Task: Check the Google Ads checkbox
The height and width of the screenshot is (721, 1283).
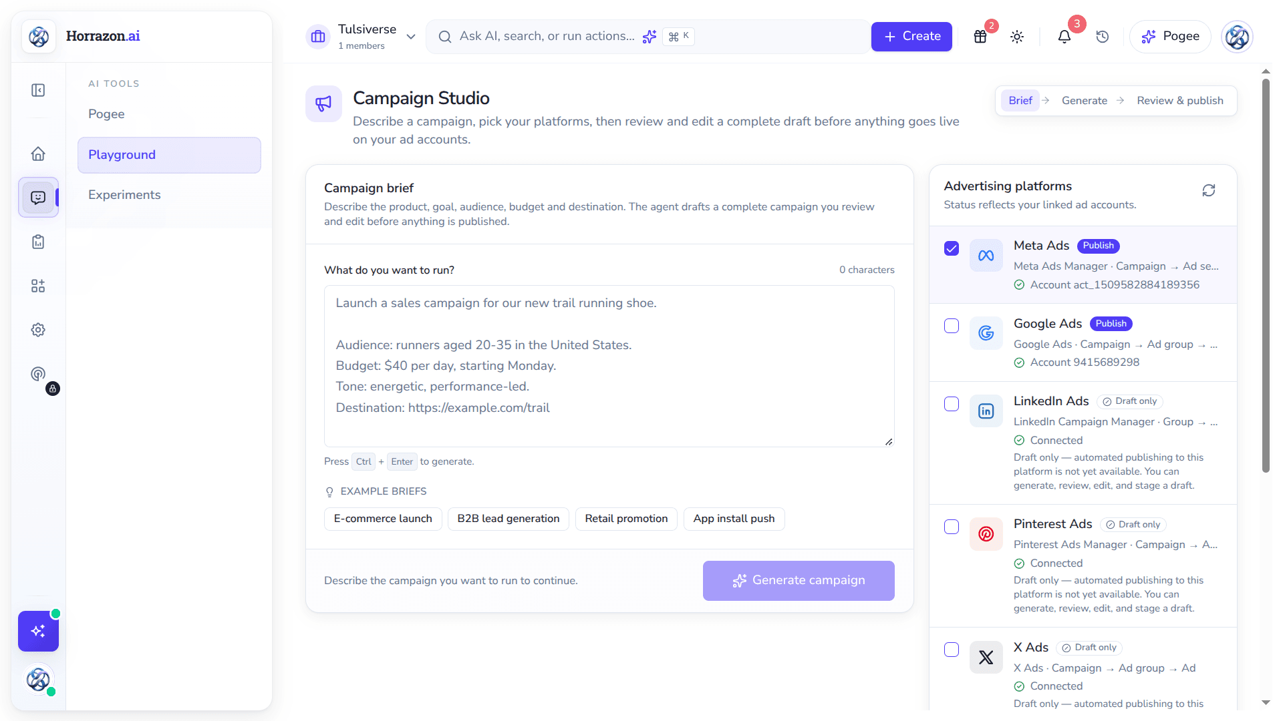Action: coord(952,326)
